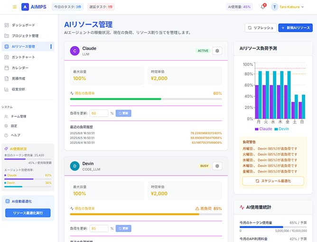Click Devin's load update input field
This screenshot has width=317, height=242.
[99, 228]
